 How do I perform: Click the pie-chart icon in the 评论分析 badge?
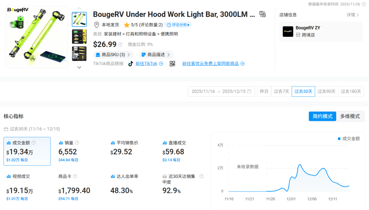pos(169,25)
